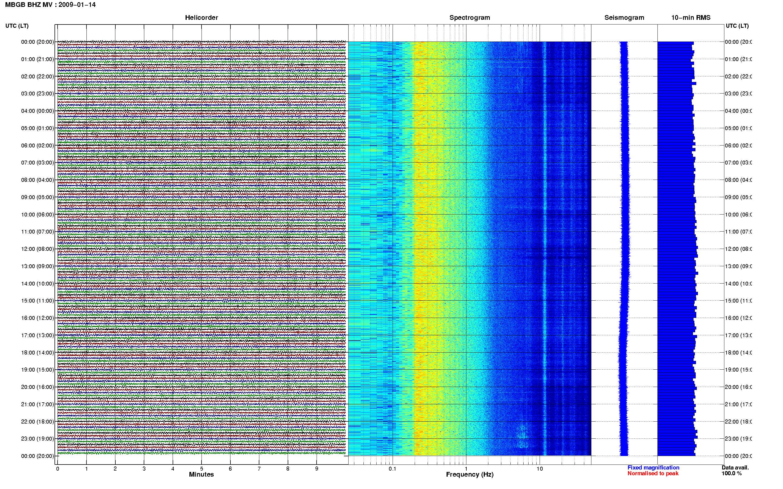Click the '100.0 %' data availability value
This screenshot has height=489, width=783.
tap(732, 474)
